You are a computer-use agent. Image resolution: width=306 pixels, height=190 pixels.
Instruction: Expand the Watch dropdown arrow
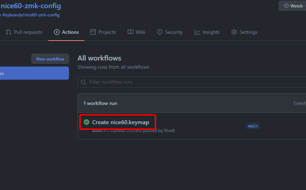click(x=305, y=6)
